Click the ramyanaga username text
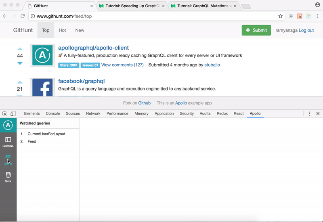 [287, 30]
